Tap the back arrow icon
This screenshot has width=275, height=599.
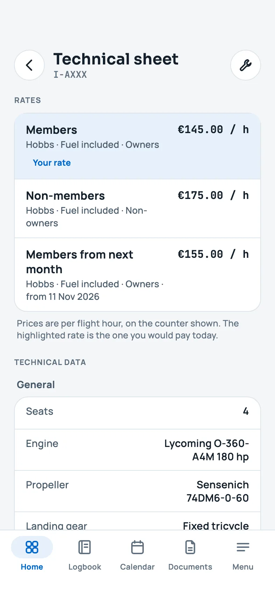pyautogui.click(x=29, y=65)
